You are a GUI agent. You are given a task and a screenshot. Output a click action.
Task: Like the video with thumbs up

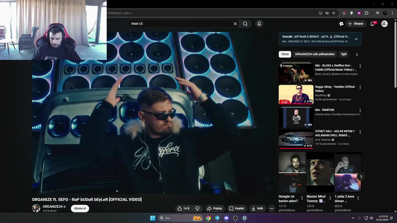pos(183,208)
